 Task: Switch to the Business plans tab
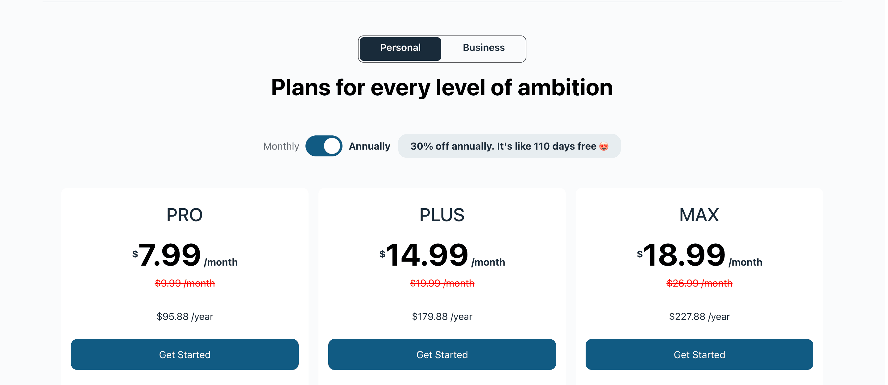pos(483,48)
